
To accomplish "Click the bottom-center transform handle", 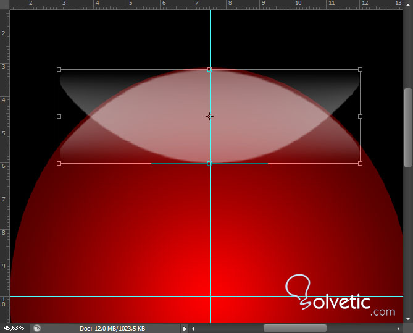I will [209, 164].
